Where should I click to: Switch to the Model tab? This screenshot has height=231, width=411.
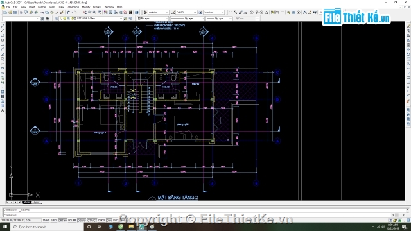pyautogui.click(x=27, y=203)
